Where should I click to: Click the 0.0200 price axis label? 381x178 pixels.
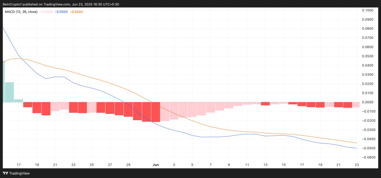(x=367, y=84)
